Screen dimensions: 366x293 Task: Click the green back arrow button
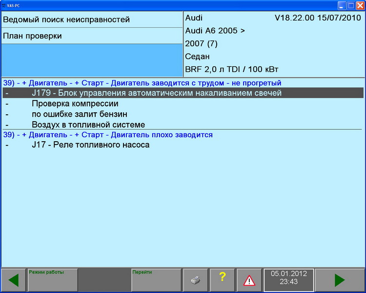click(14, 280)
